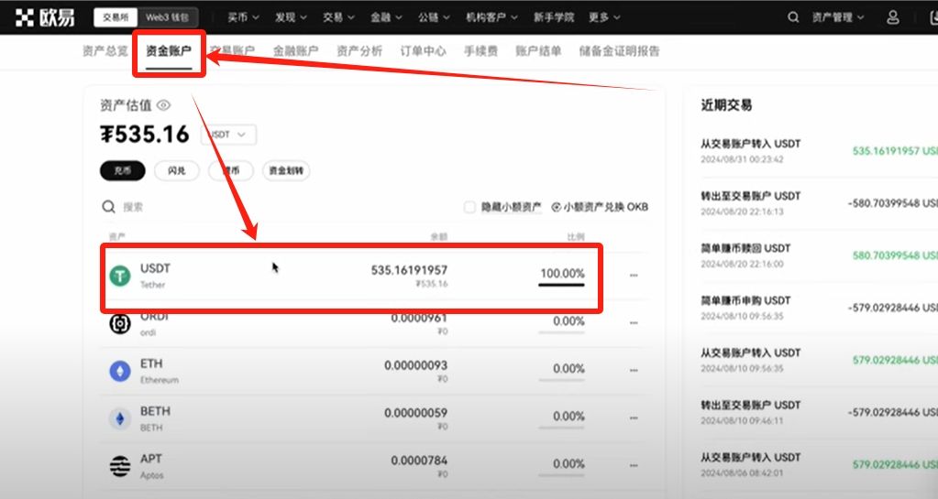Click the 搜索 asset search field
This screenshot has width=938, height=499.
(183, 207)
